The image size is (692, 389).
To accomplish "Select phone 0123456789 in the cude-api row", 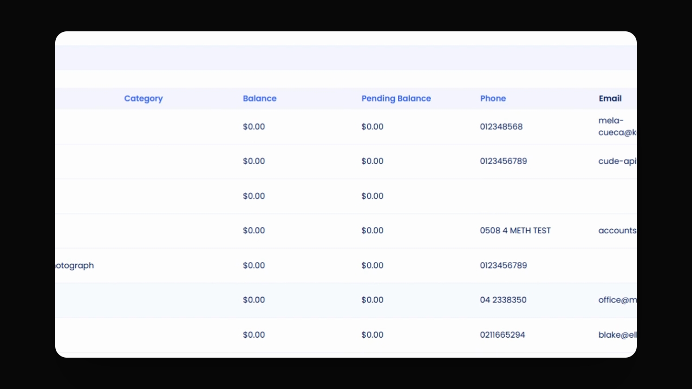I will tap(503, 161).
